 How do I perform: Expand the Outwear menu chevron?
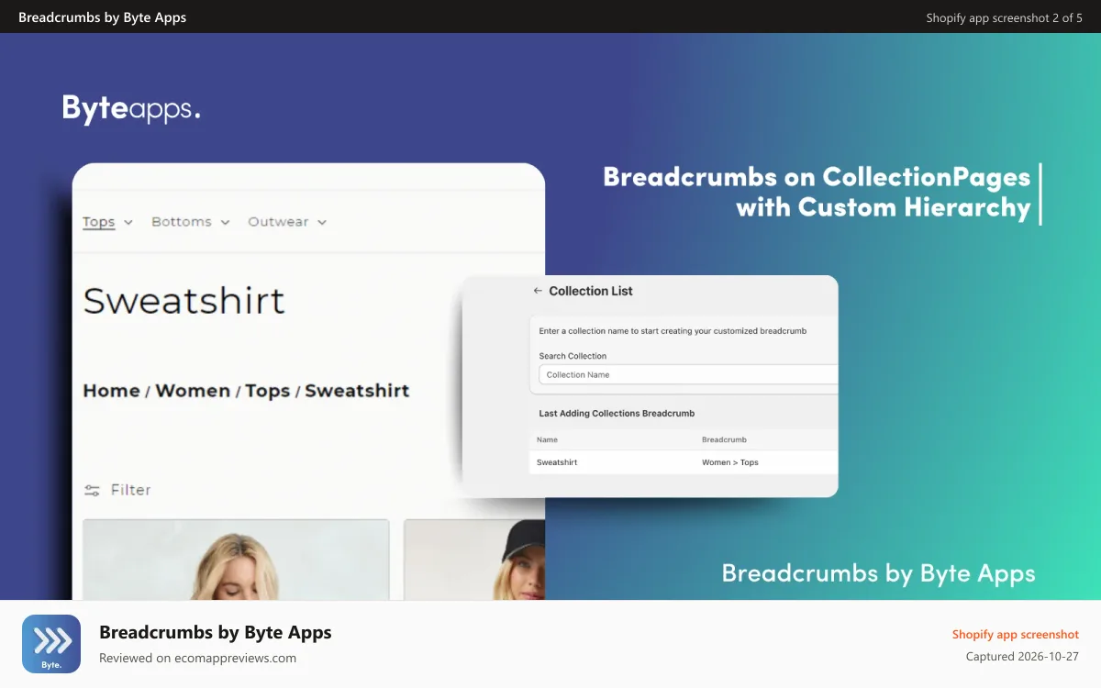(322, 223)
